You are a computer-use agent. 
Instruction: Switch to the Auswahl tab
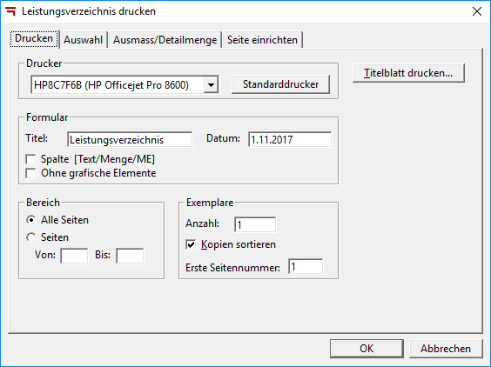coord(84,40)
